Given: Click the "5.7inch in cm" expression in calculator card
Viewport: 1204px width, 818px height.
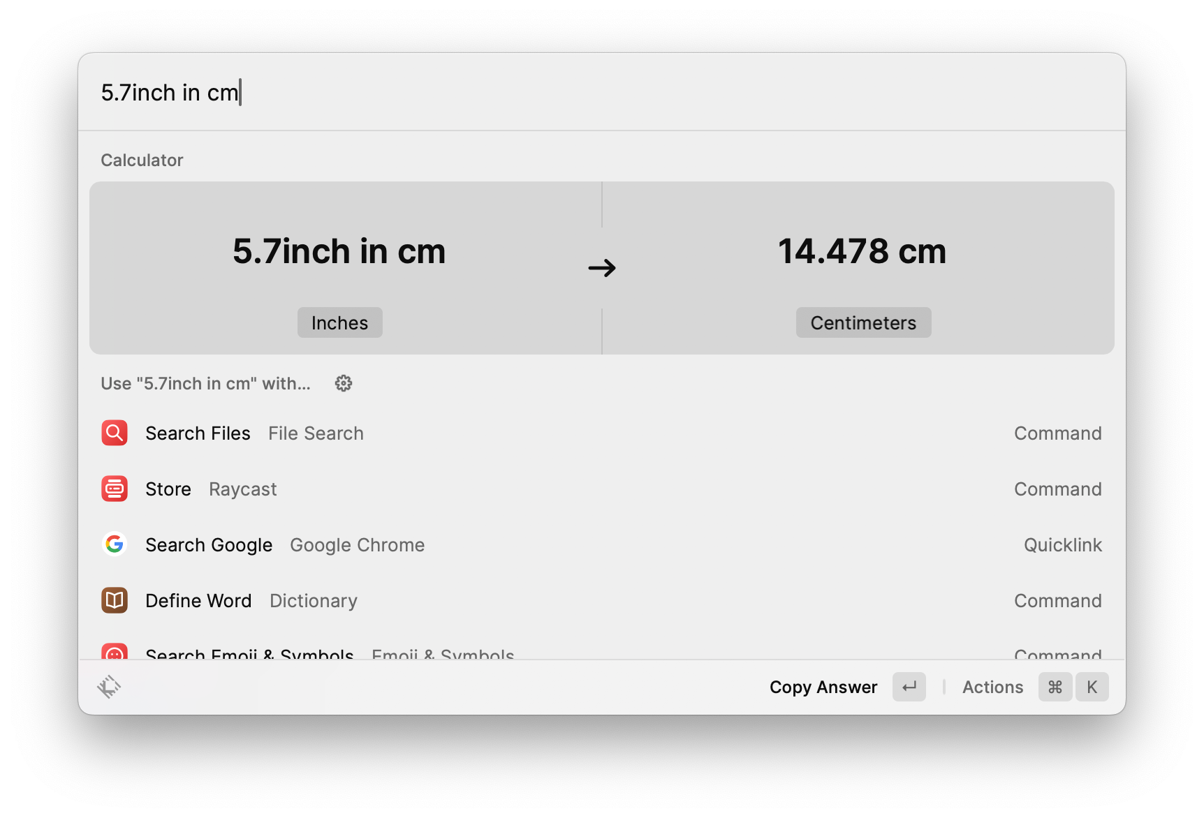Looking at the screenshot, I should (339, 251).
